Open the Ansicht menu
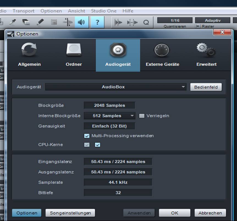This screenshot has width=237, height=221. tap(76, 11)
